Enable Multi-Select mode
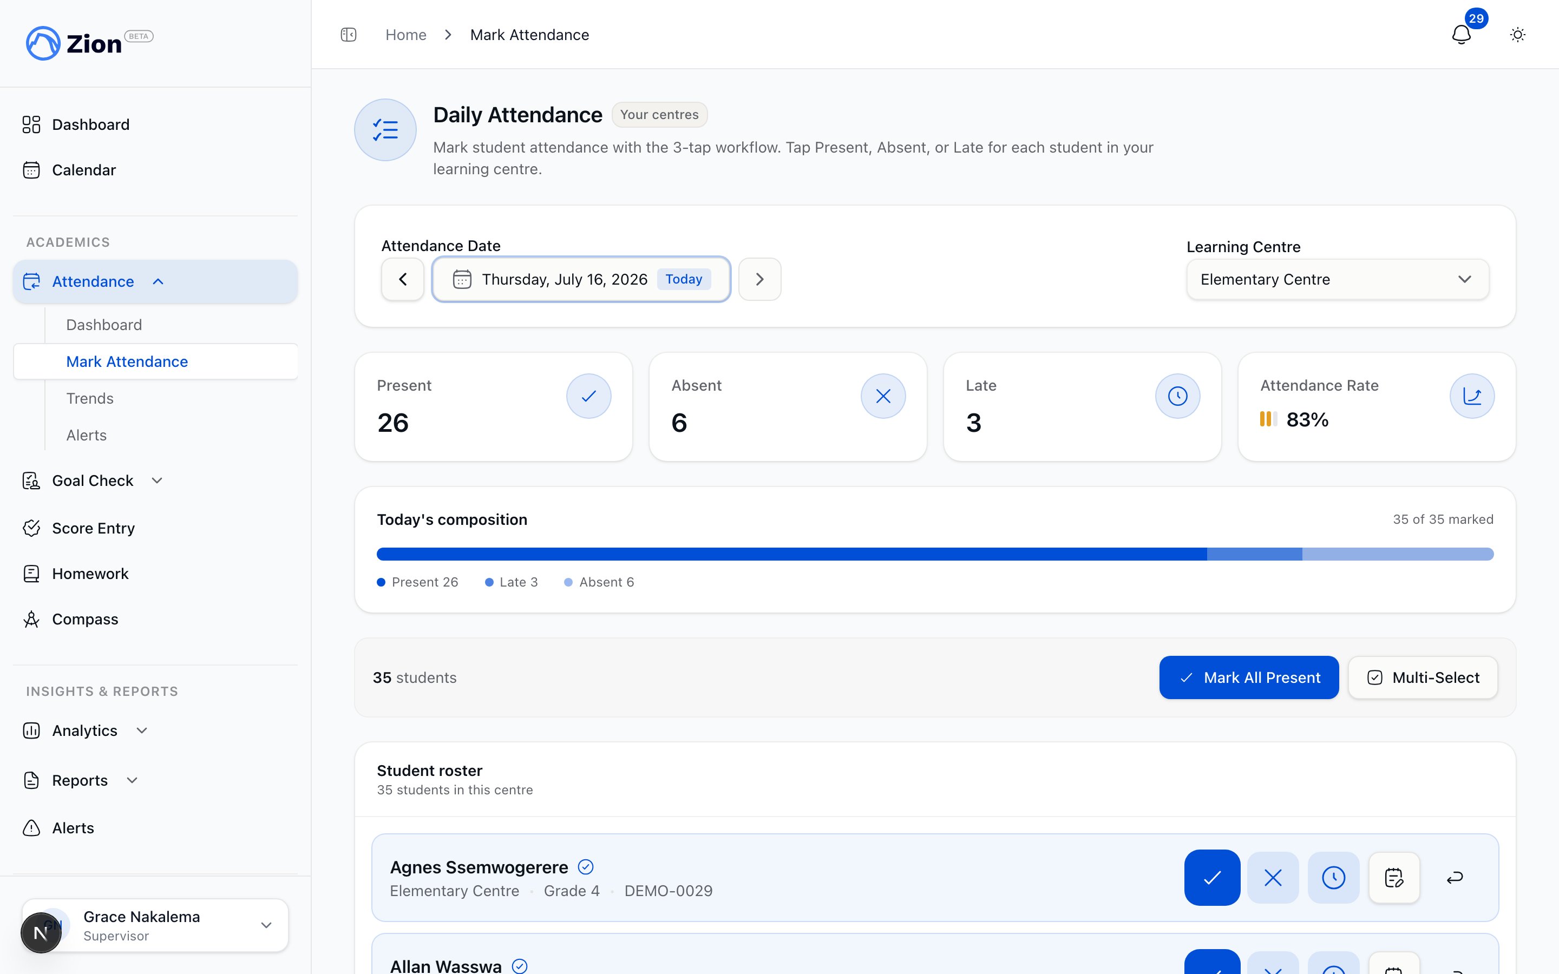The image size is (1559, 974). [1423, 677]
